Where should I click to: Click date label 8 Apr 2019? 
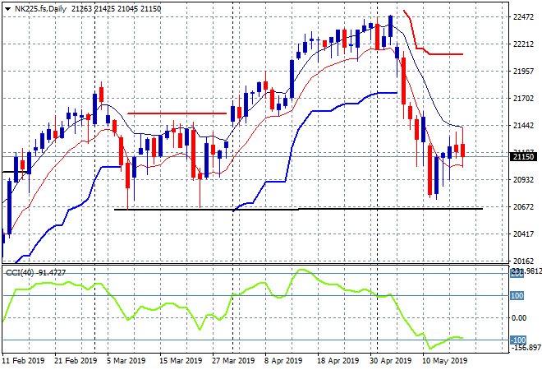tap(284, 361)
